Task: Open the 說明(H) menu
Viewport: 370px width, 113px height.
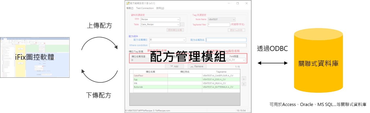Action: [160, 8]
